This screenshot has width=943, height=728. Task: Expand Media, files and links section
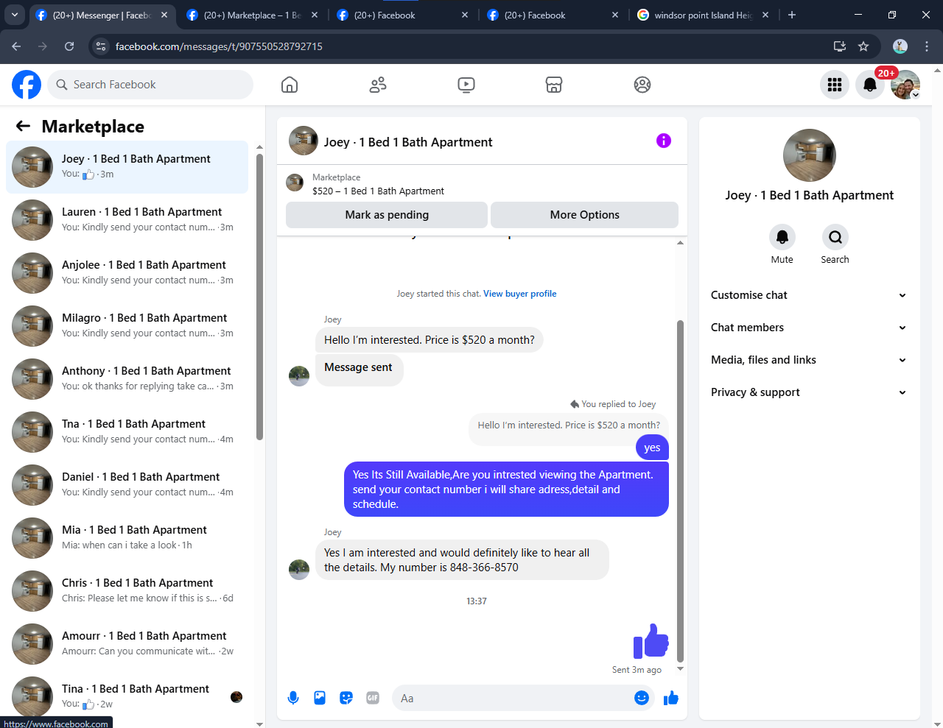click(809, 360)
